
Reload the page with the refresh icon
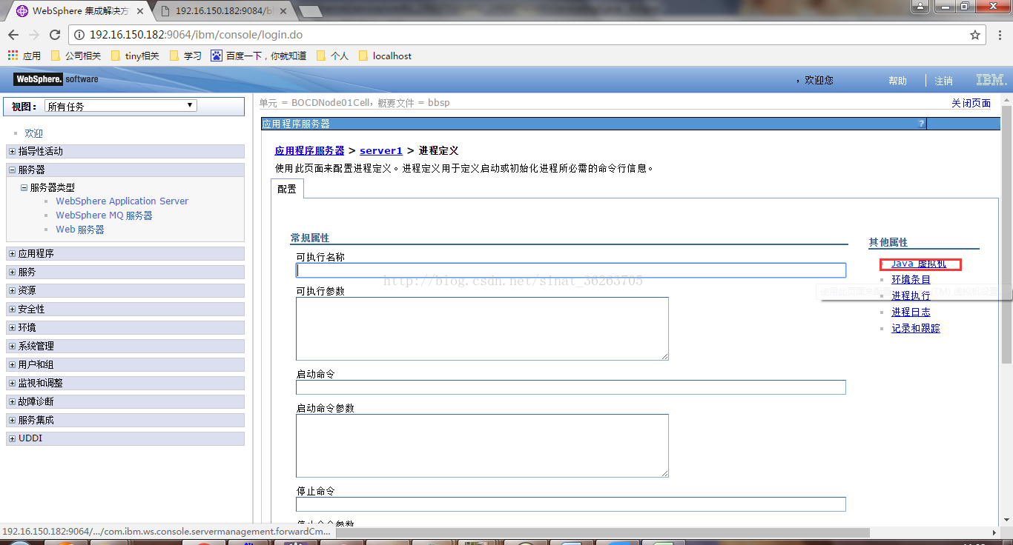pyautogui.click(x=55, y=35)
